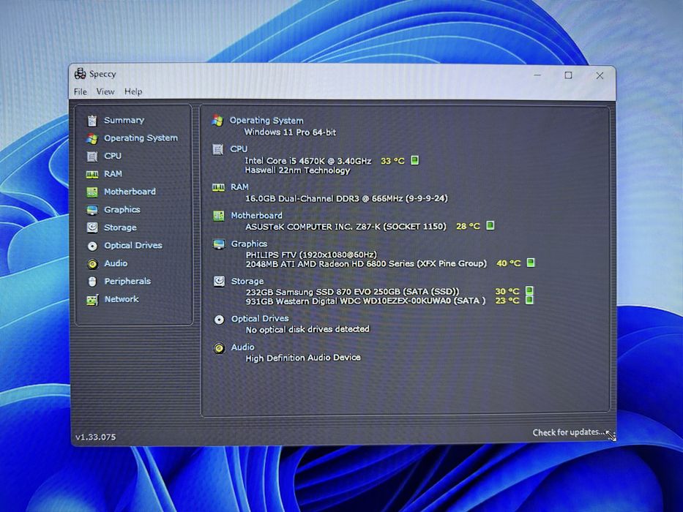Viewport: 683px width, 512px height.
Task: Click the Western Digital 23 °C temperature indicator
Action: [x=529, y=300]
